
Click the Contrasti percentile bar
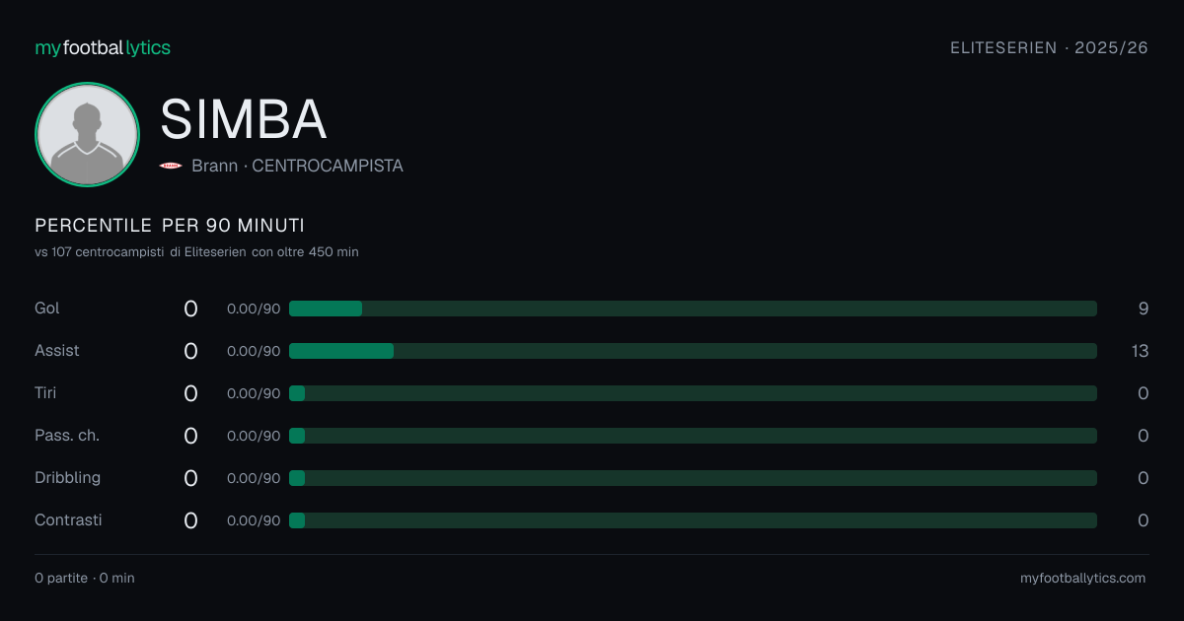[693, 520]
